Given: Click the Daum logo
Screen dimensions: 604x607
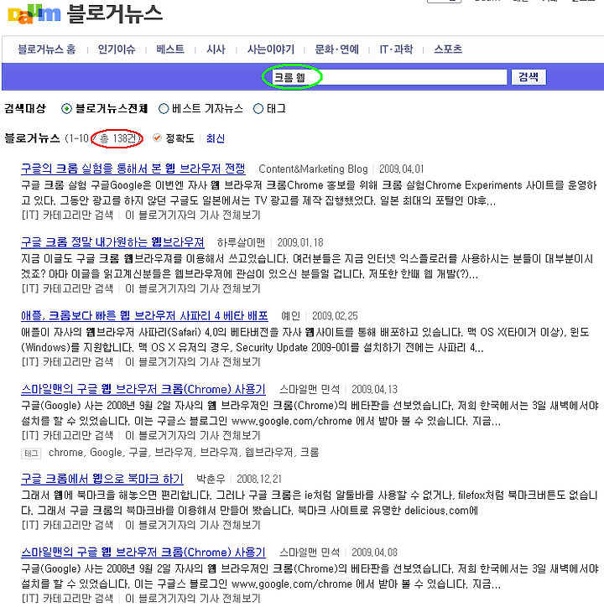Looking at the screenshot, I should click(x=34, y=14).
